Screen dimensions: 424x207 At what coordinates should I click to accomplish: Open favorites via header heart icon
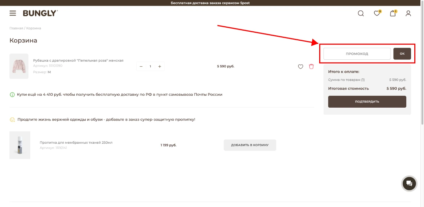pos(376,14)
